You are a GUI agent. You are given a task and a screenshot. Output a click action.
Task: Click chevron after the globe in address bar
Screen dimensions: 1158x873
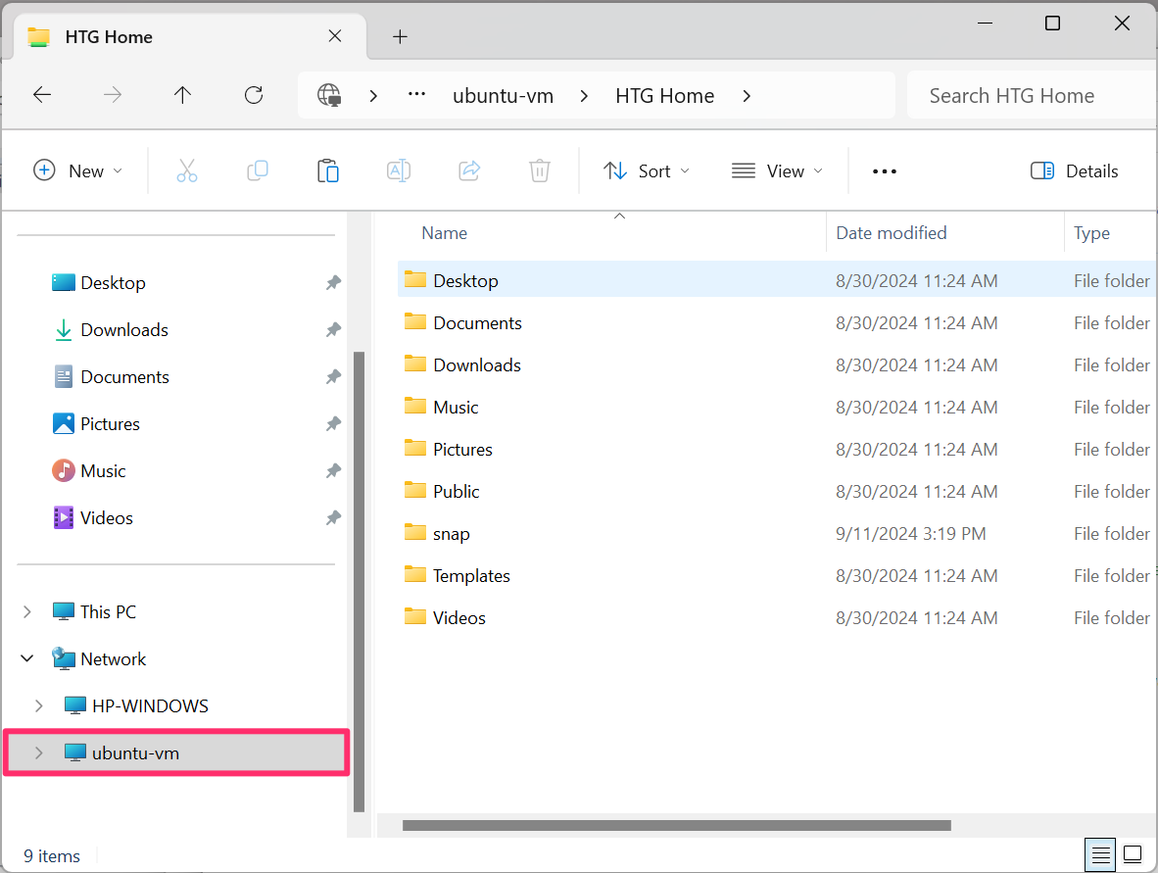click(x=373, y=96)
